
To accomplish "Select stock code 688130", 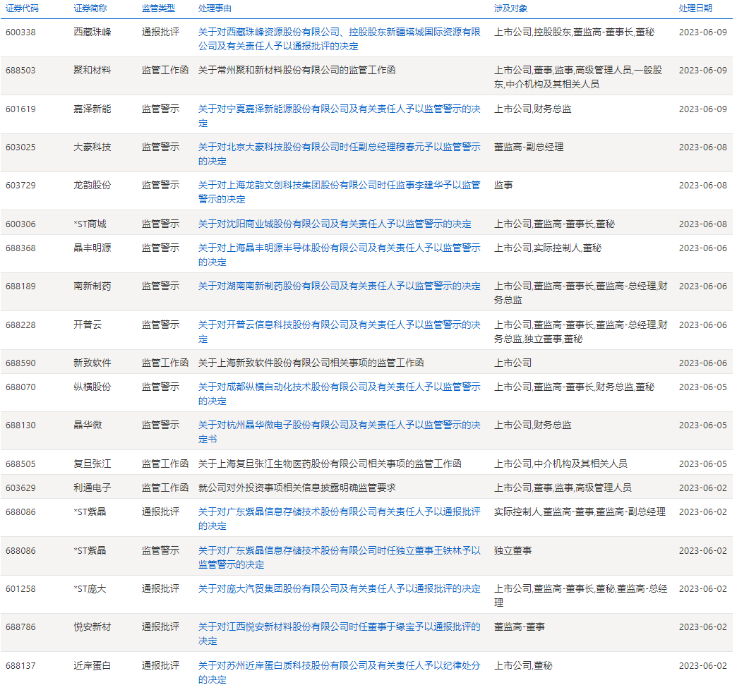I will click(x=20, y=425).
